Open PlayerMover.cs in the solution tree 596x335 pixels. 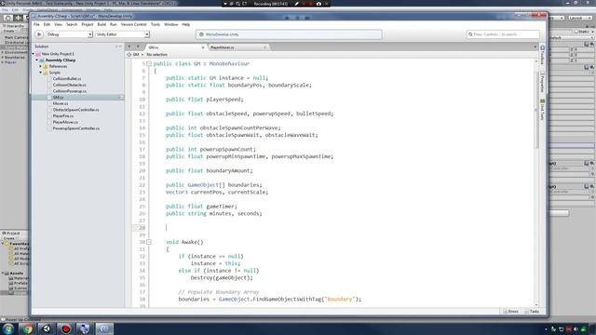pyautogui.click(x=65, y=122)
